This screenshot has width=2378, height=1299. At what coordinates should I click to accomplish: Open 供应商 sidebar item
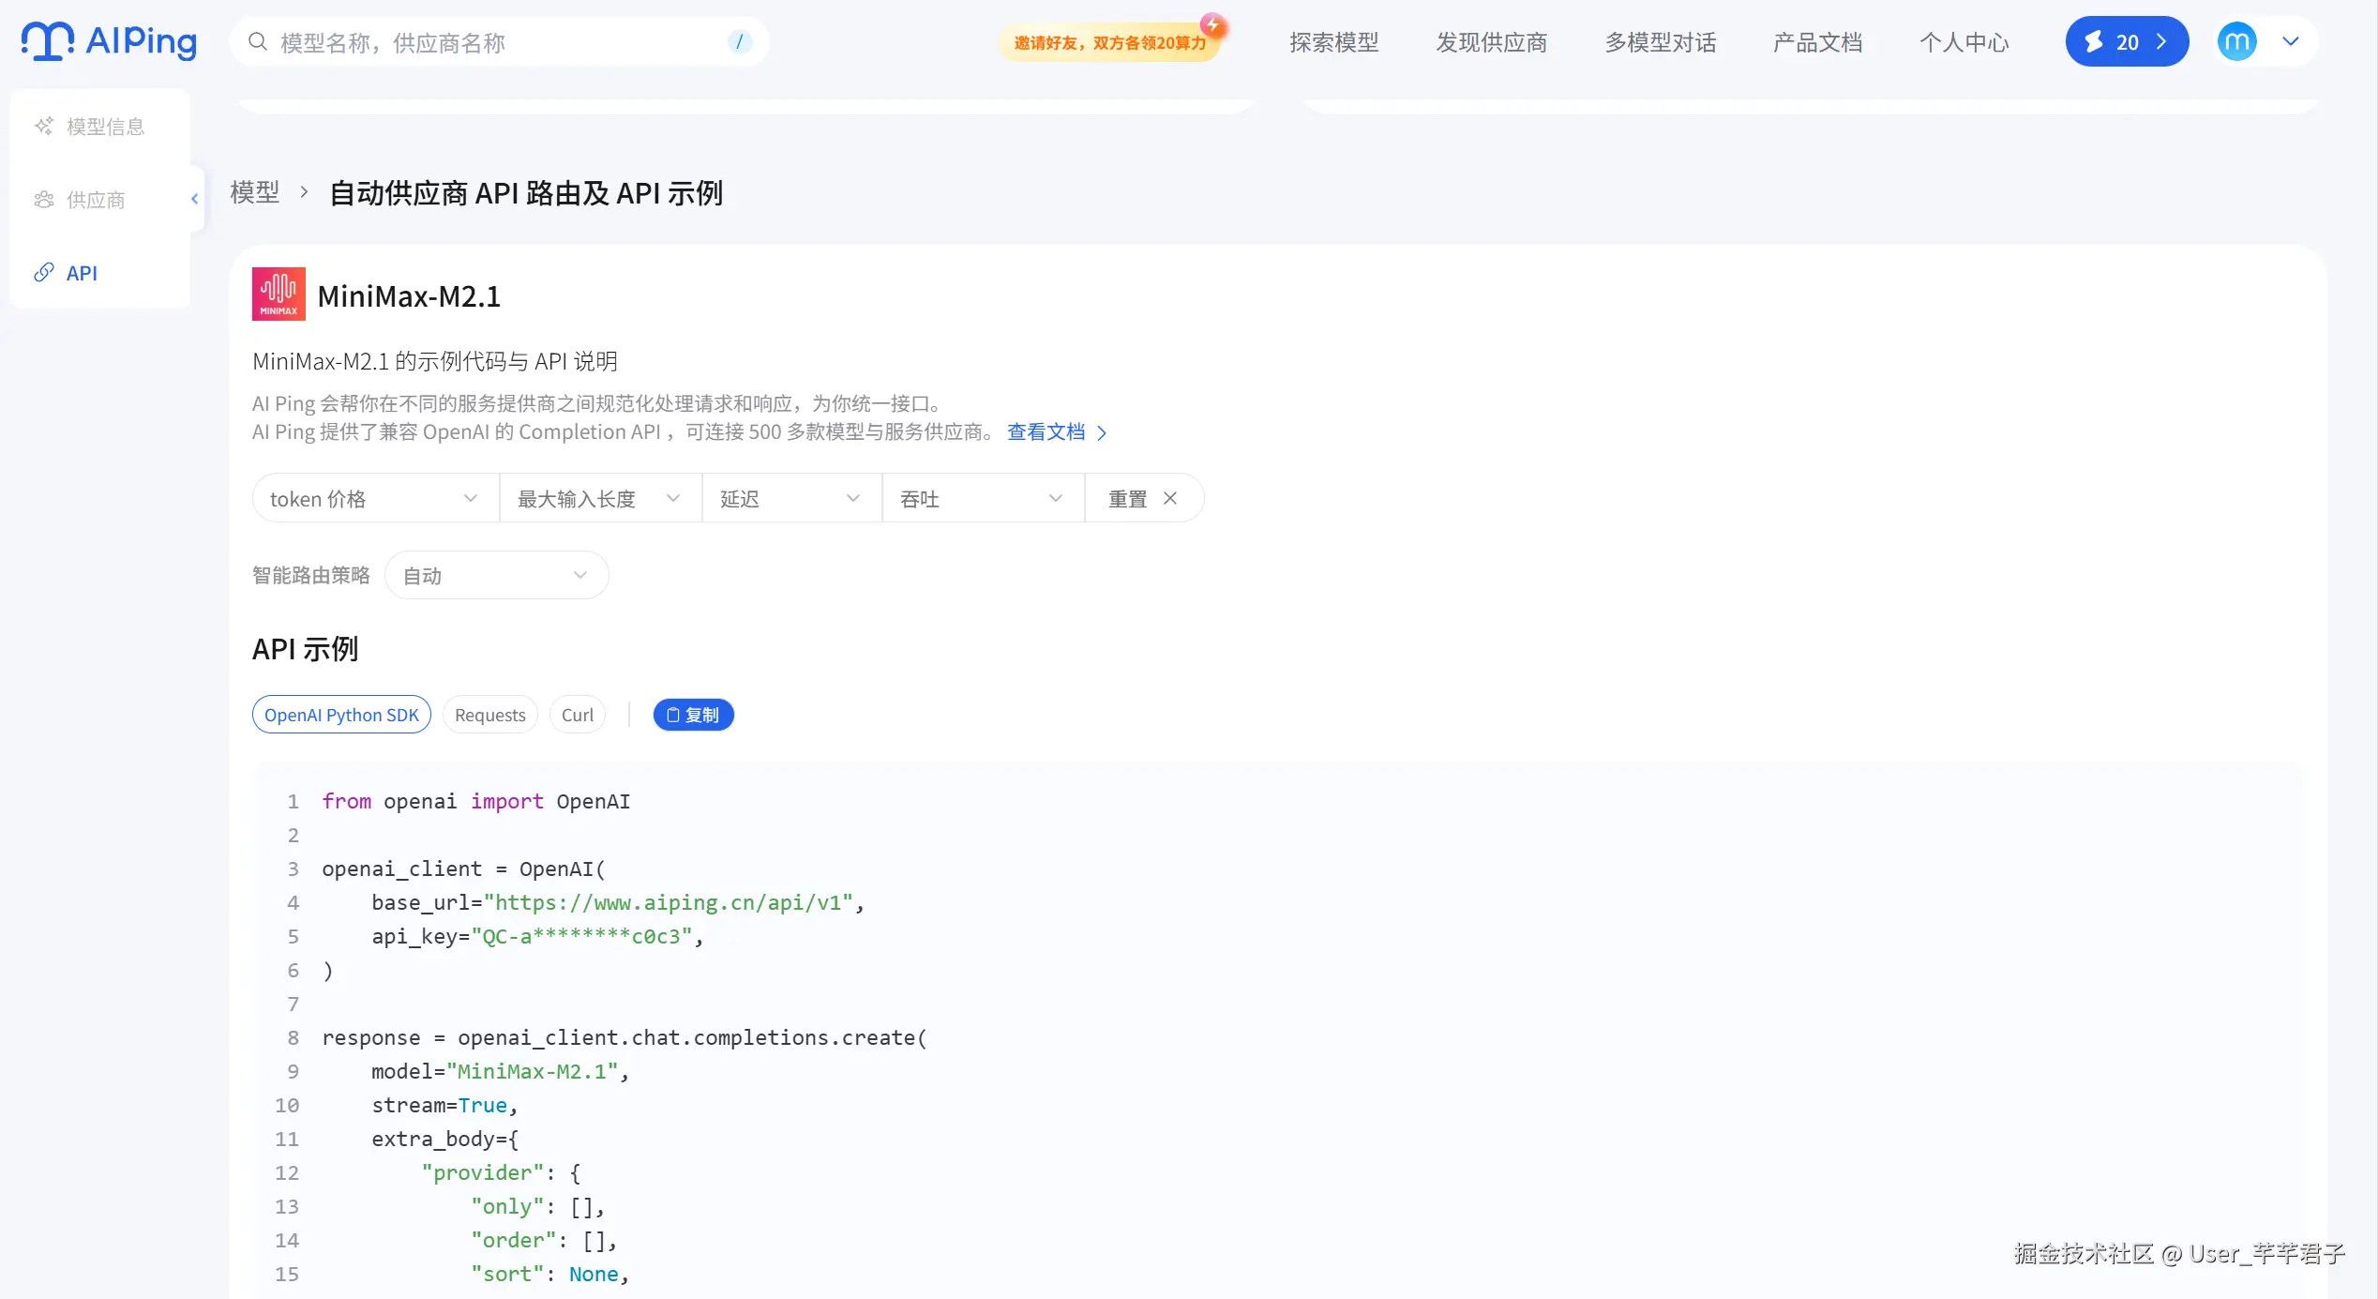point(96,200)
